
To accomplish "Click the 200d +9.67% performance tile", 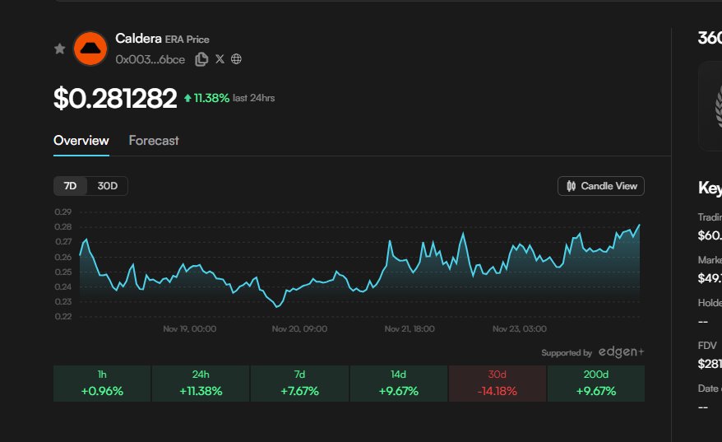I will [596, 384].
